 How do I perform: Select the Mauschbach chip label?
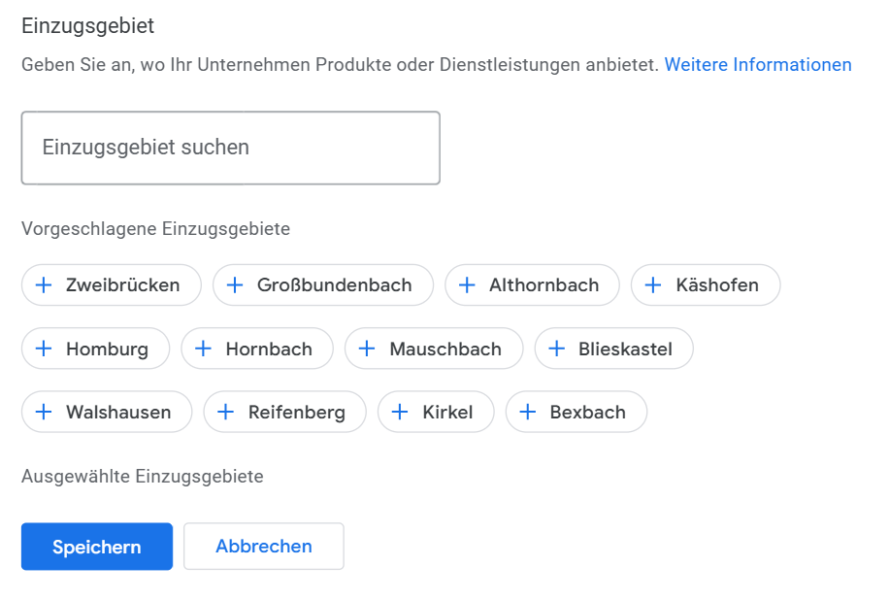[x=445, y=349]
